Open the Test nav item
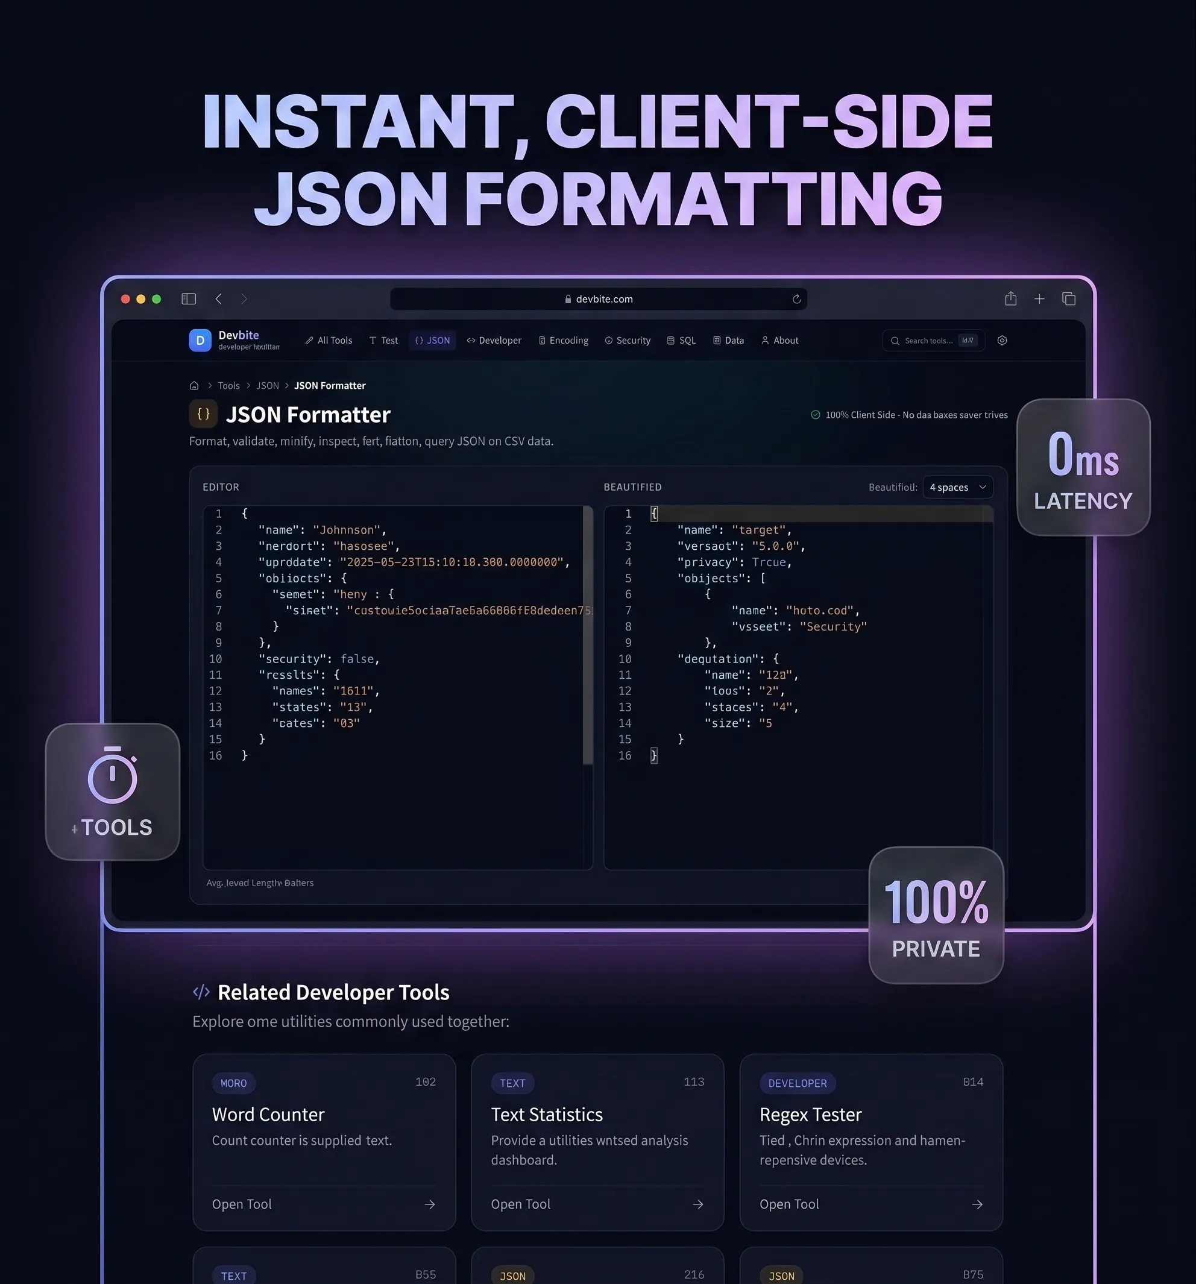 (x=383, y=341)
